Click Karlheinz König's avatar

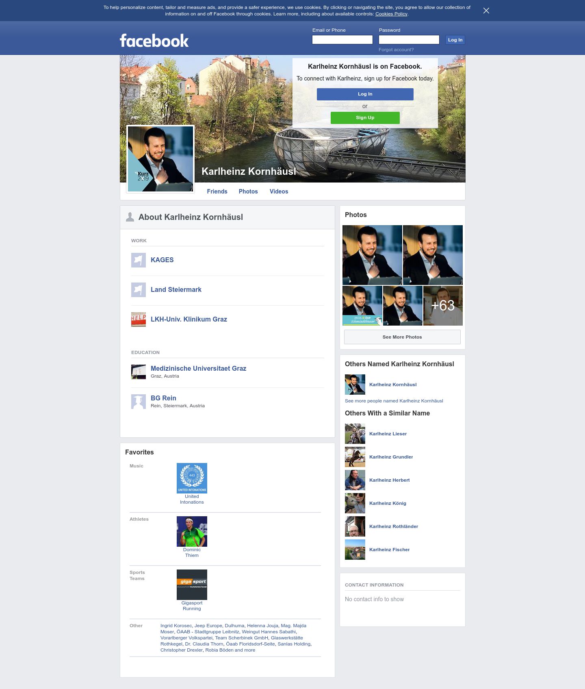click(x=355, y=503)
